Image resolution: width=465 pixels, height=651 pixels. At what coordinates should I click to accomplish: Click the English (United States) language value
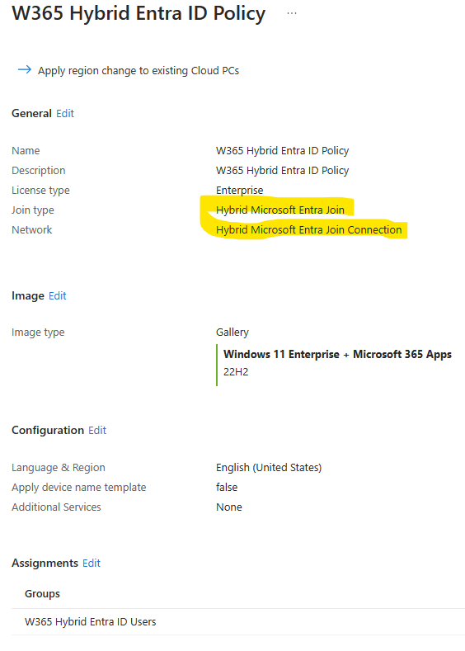[269, 468]
